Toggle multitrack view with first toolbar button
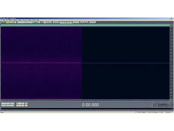Screen dimensions: 174x131 point(3,22)
